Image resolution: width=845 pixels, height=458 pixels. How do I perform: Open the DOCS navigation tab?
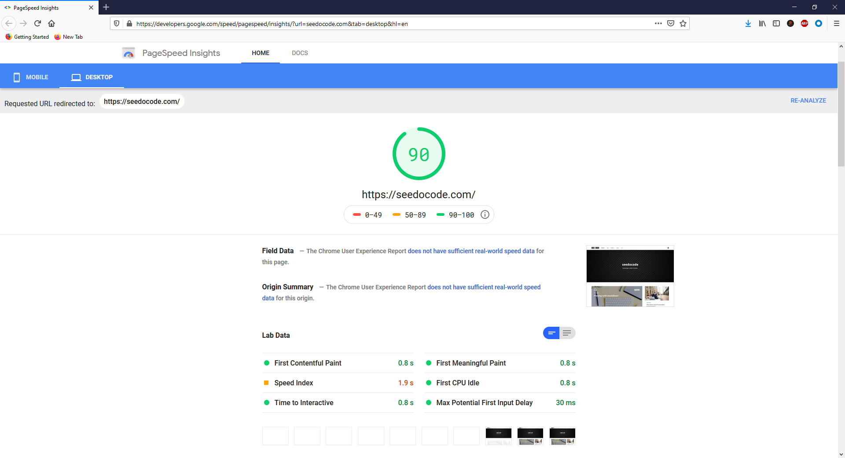tap(300, 53)
